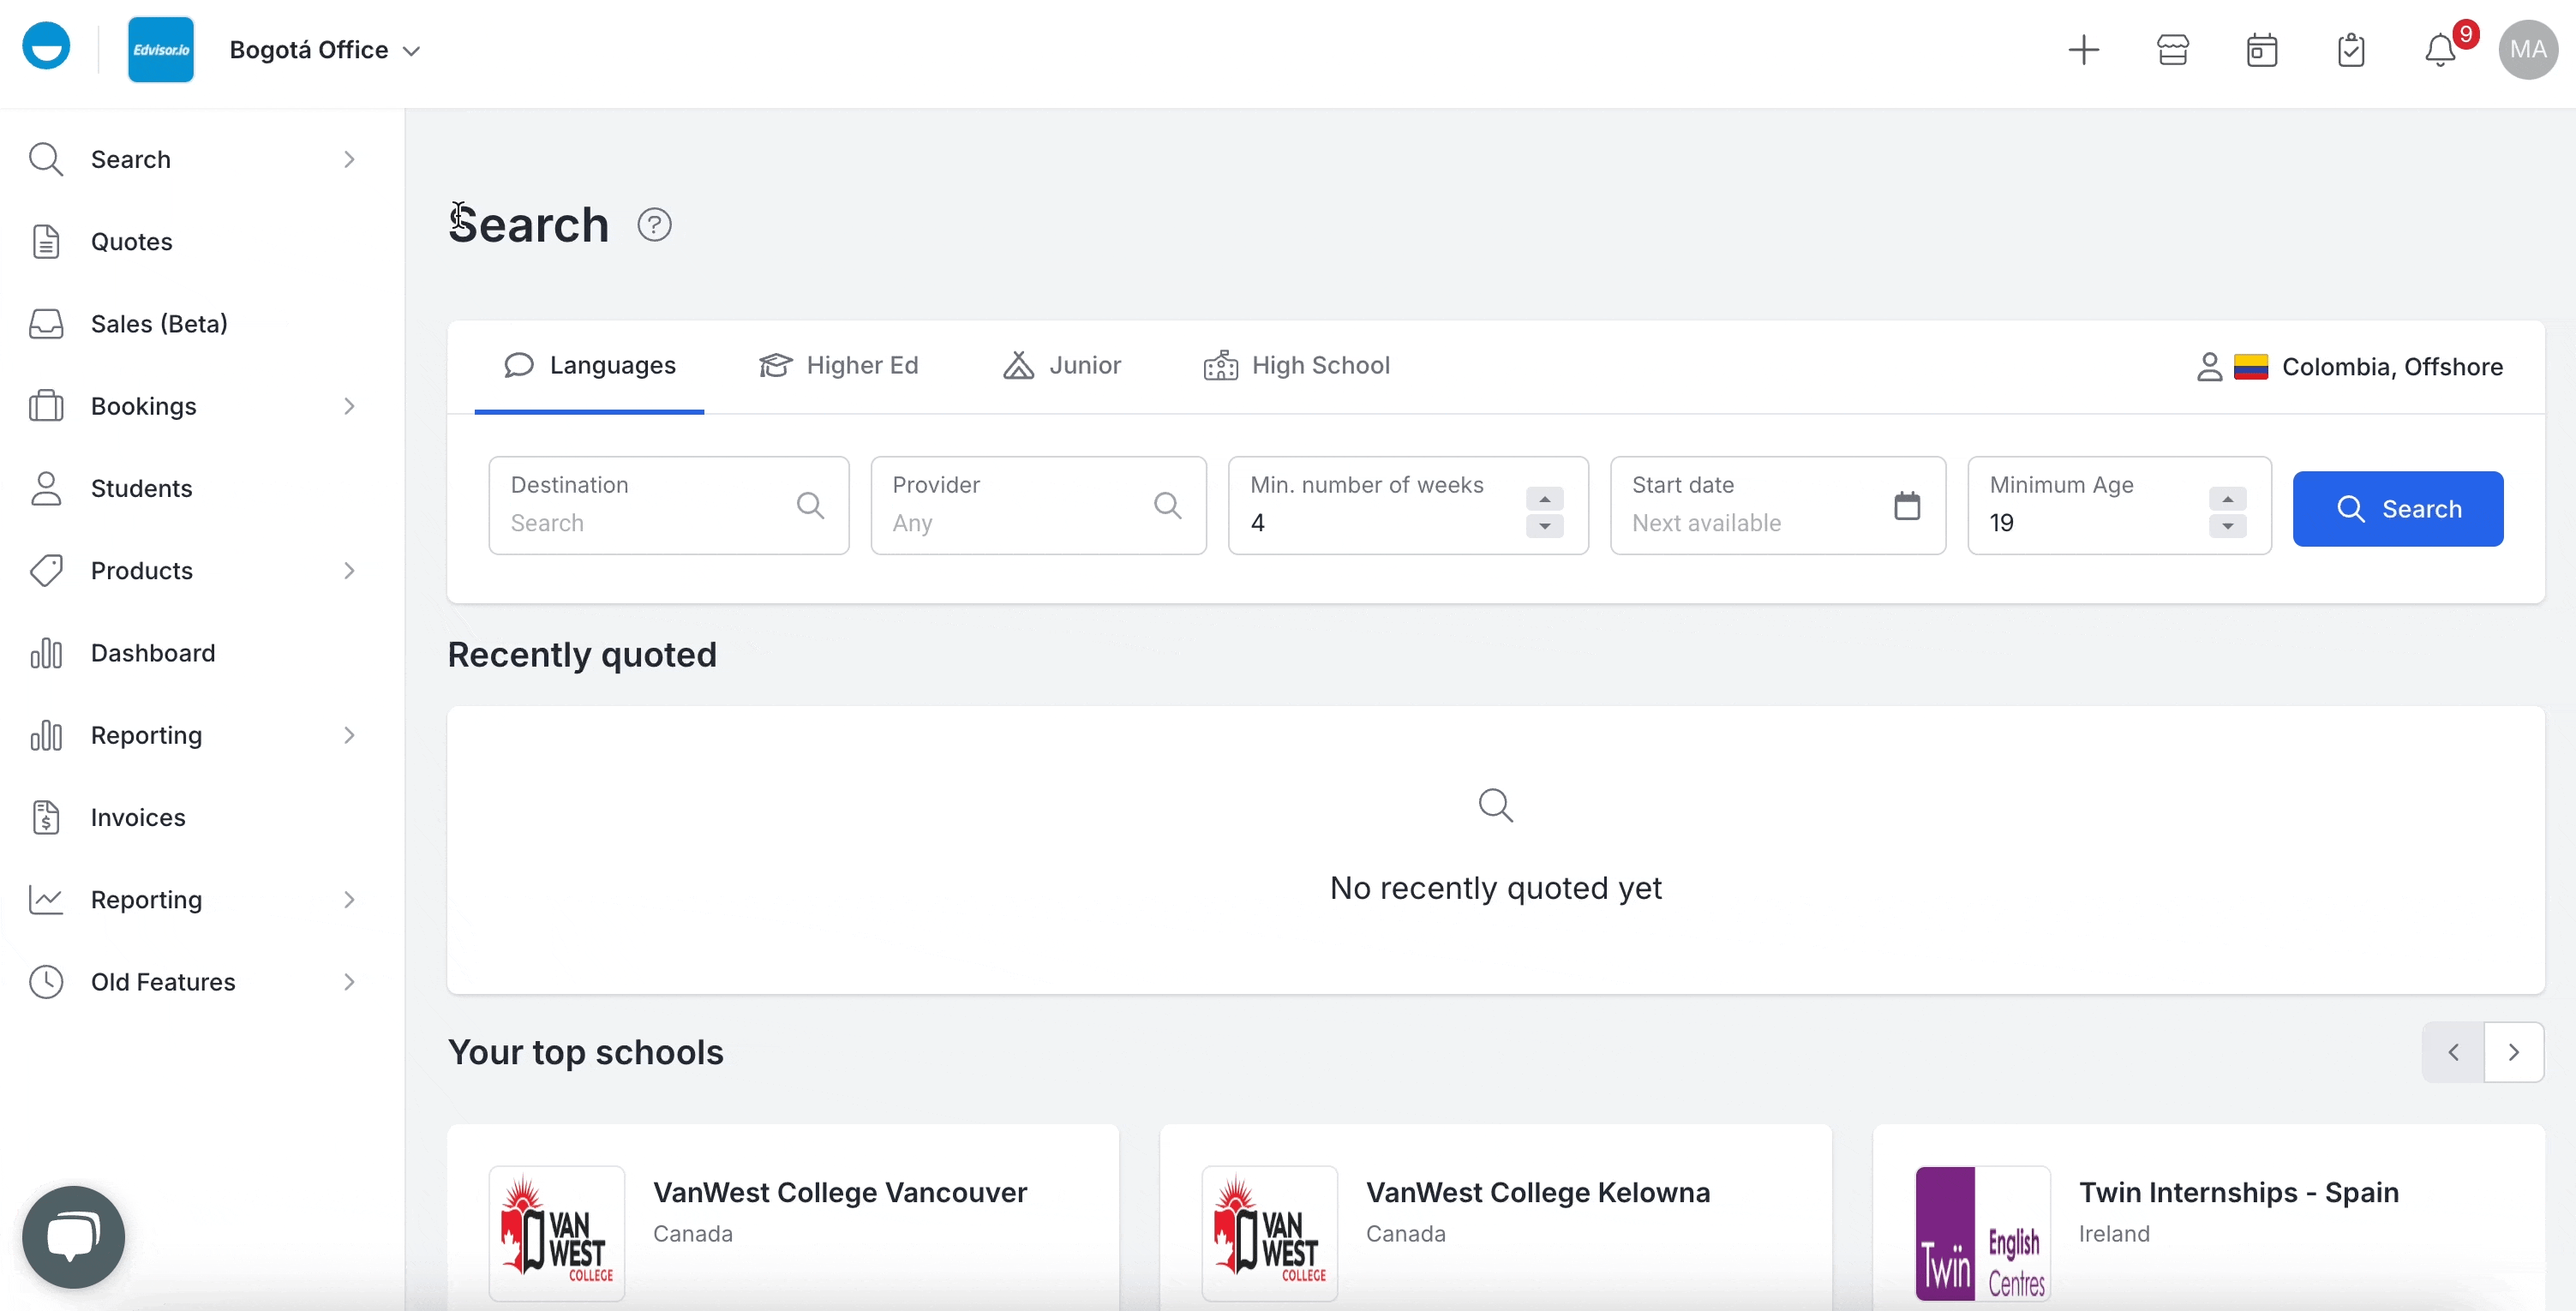Screen dimensions: 2576x1311
Task: Click the Quotes sidebar icon
Action: [47, 241]
